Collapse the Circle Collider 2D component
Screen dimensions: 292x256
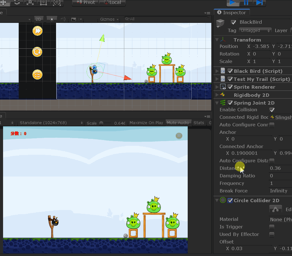(x=217, y=200)
